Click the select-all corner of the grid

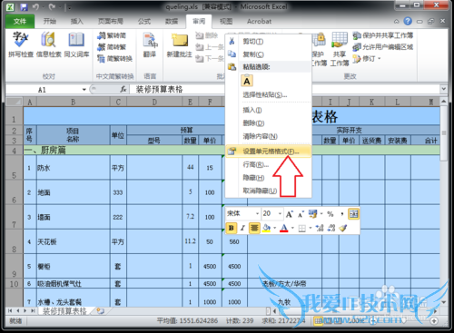coord(15,102)
